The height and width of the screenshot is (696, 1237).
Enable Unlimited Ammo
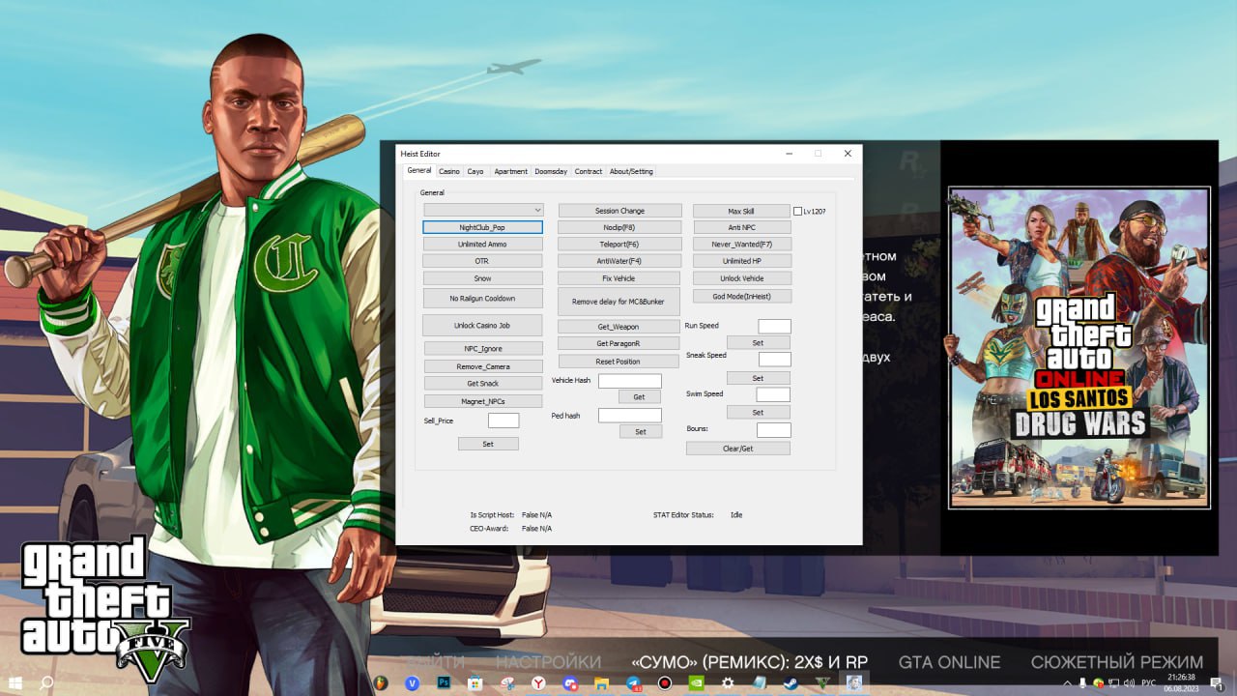tap(482, 245)
